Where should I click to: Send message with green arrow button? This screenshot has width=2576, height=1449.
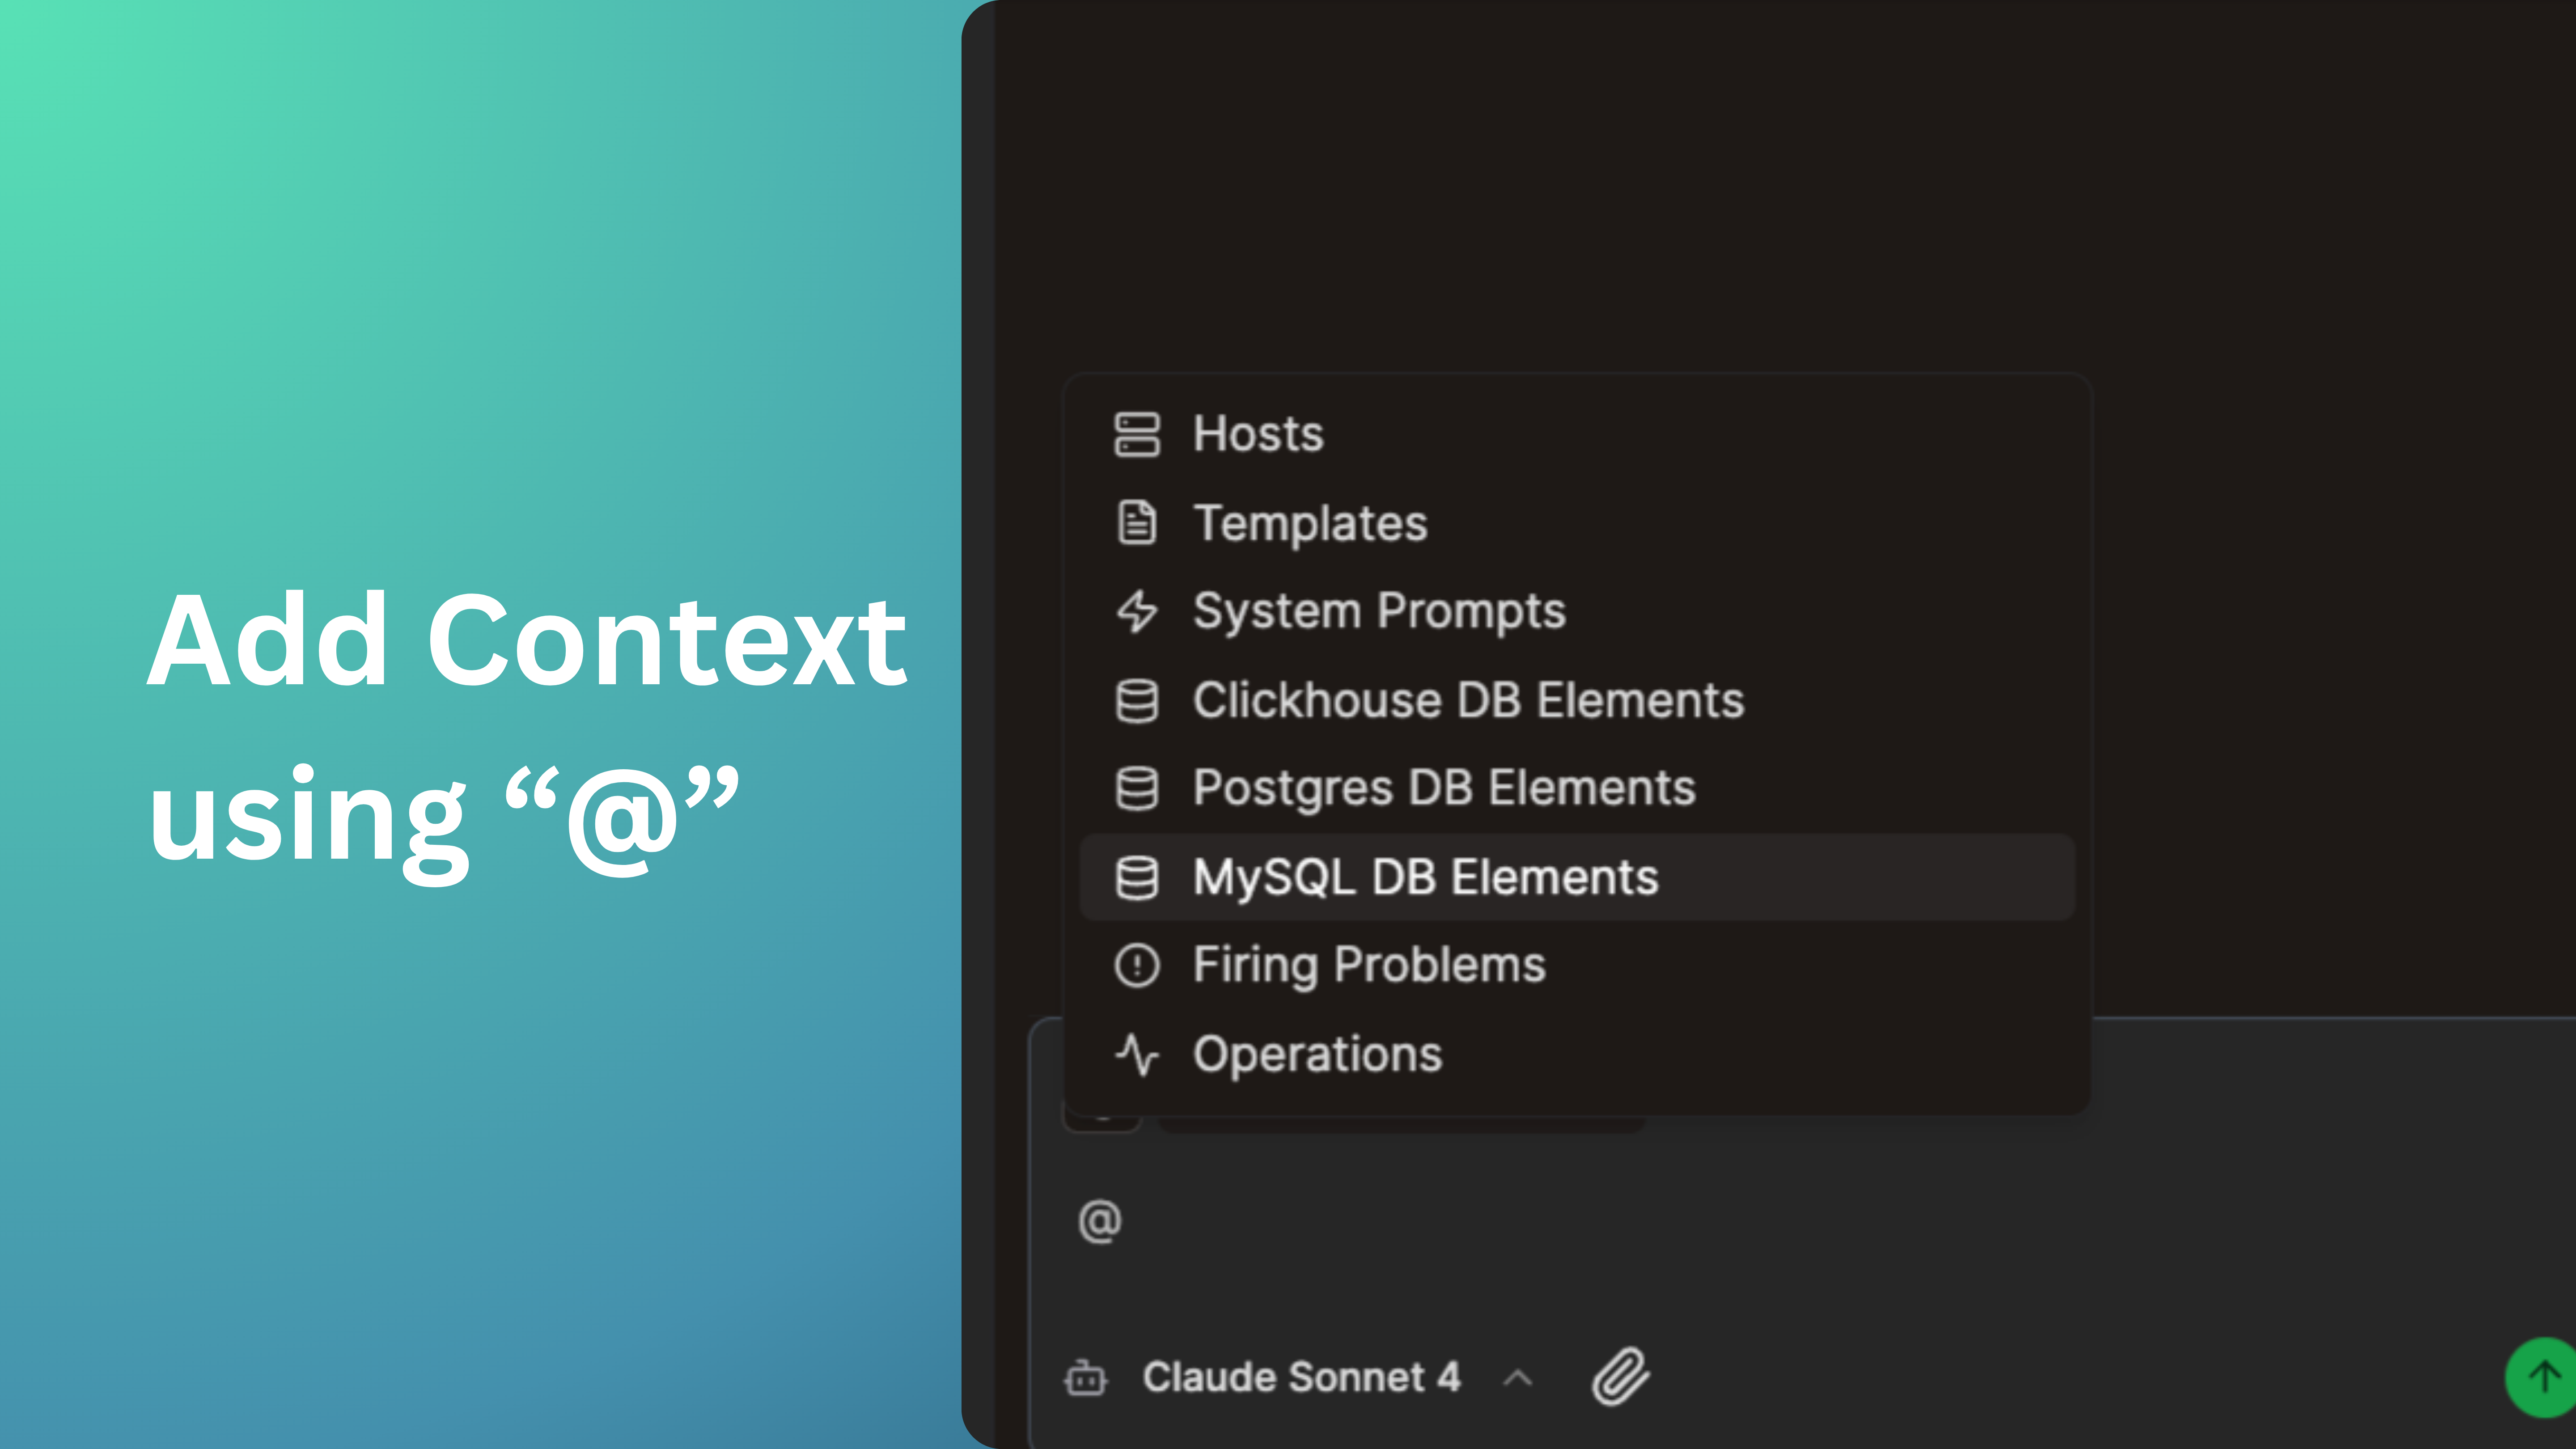tap(2542, 1377)
